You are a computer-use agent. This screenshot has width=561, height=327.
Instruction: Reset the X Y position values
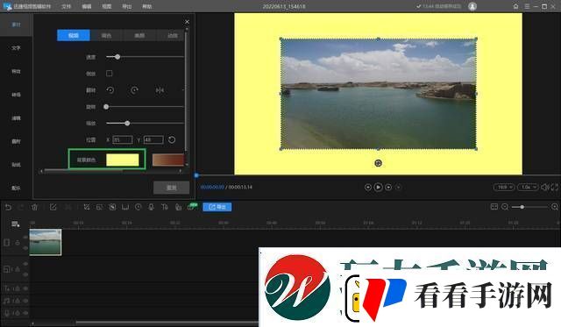[x=172, y=139]
